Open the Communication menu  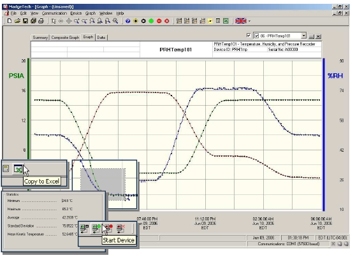(54, 13)
